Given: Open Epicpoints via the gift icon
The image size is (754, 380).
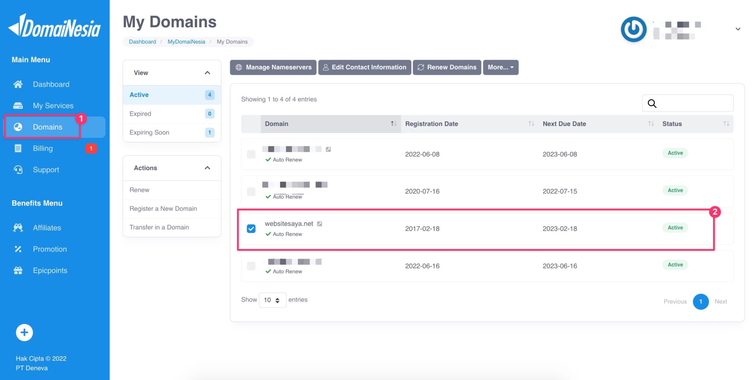Looking at the screenshot, I should (18, 270).
